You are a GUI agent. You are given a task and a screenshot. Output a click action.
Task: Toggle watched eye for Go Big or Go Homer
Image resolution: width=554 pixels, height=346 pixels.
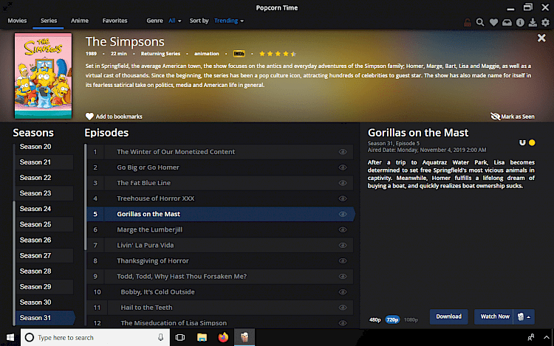point(343,167)
